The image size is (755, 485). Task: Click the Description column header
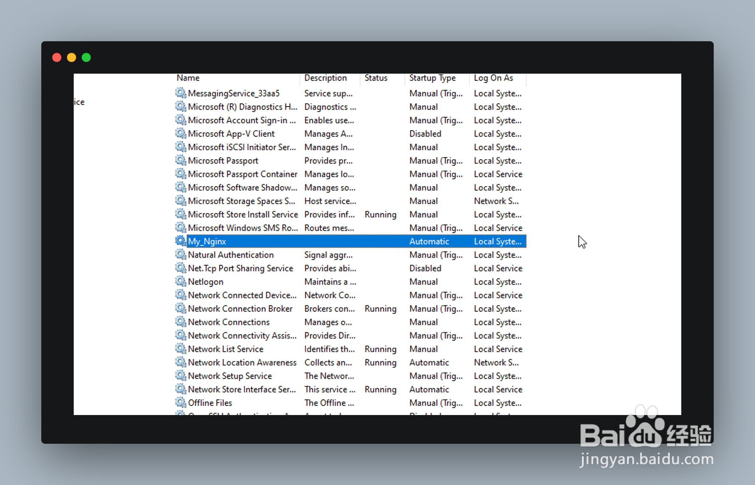coord(326,78)
